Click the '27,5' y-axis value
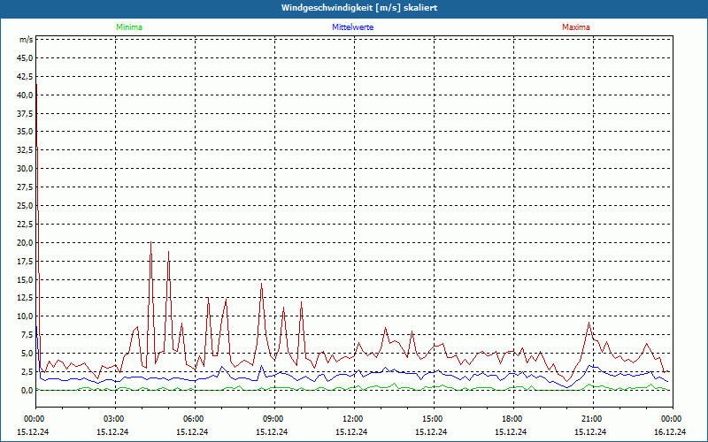 tap(25, 187)
